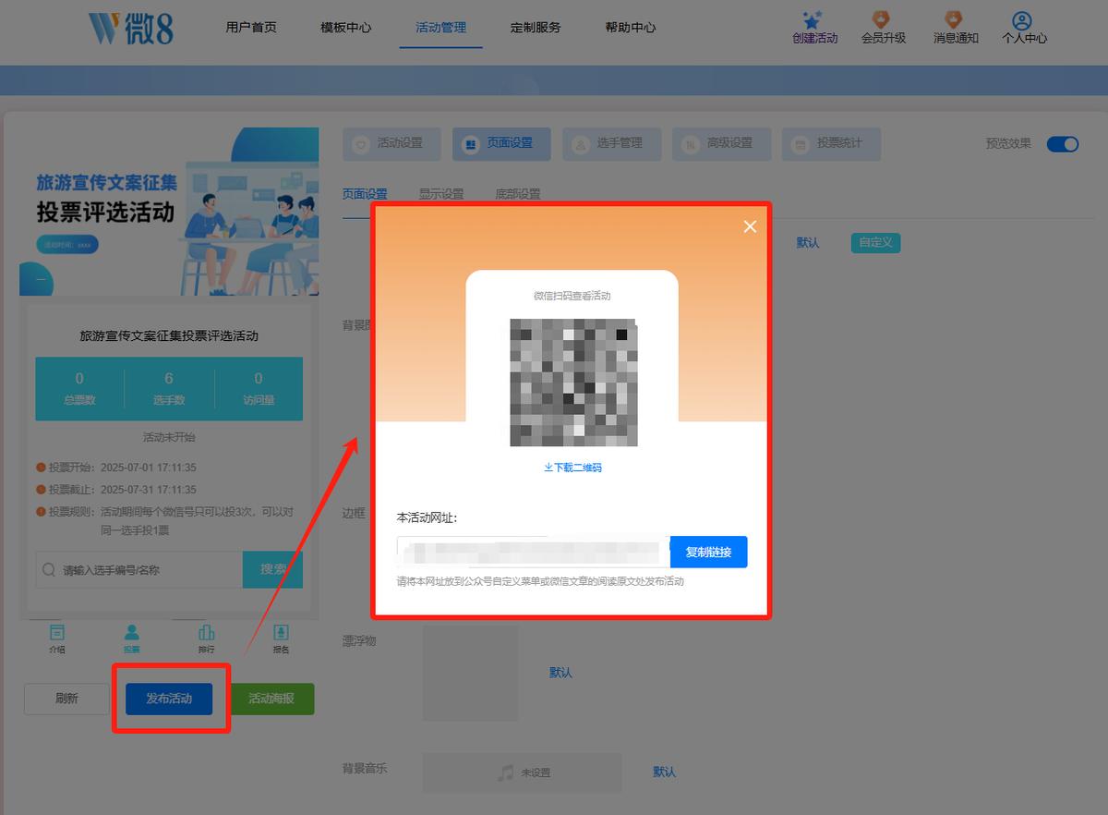The image size is (1108, 815).
Task: Select 活动管理 menu
Action: pyautogui.click(x=441, y=28)
